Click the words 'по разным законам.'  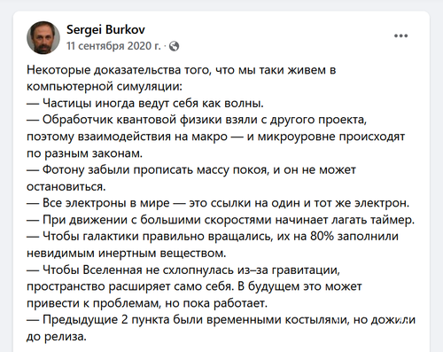[x=84, y=153]
